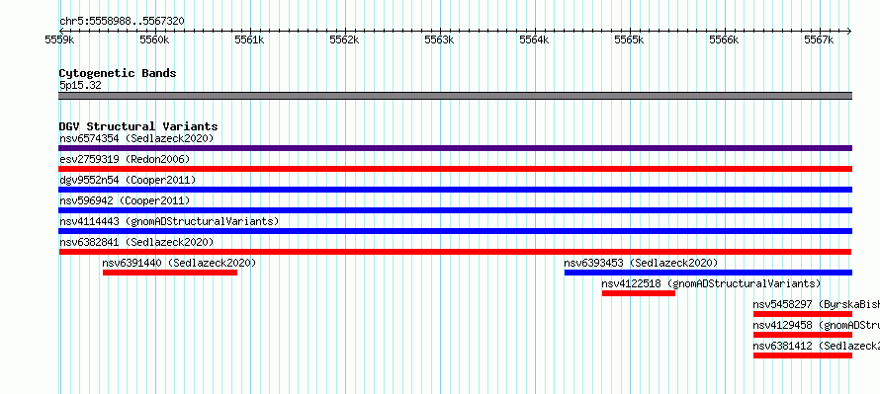
Task: Select the esv2759319 (Redon2006) red bar
Action: click(455, 169)
